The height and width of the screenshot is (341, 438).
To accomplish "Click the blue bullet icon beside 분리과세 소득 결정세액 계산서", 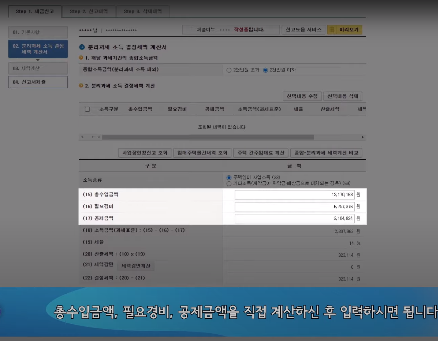I will [82, 47].
